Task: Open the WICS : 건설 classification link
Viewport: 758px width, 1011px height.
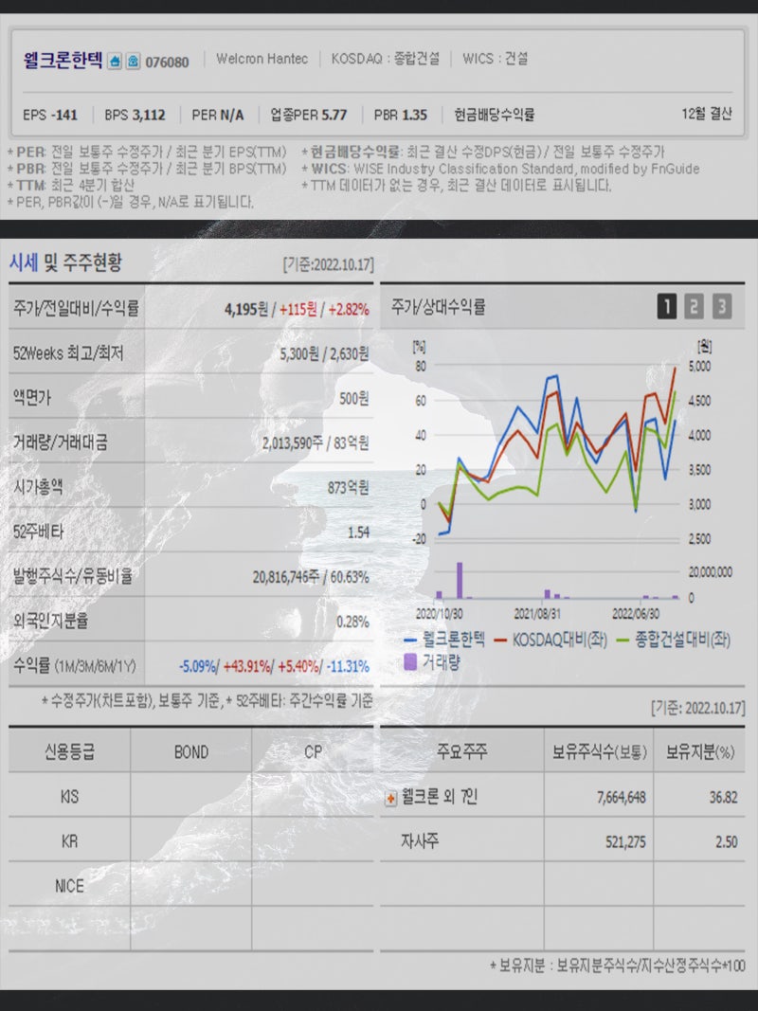Action: (495, 58)
